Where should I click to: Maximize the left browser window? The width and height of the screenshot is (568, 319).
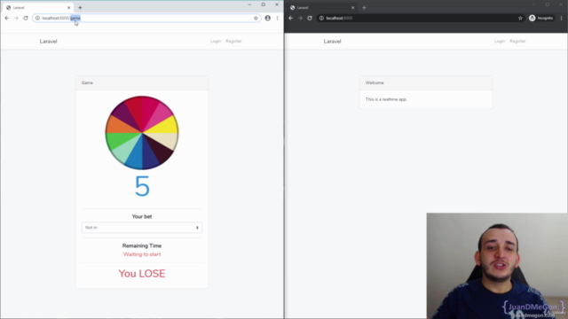(264, 4)
